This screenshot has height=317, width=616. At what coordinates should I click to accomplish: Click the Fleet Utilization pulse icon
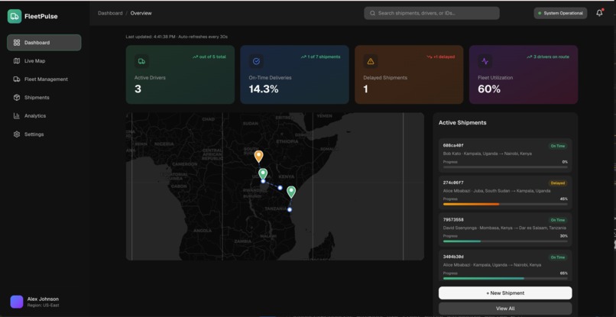(485, 61)
